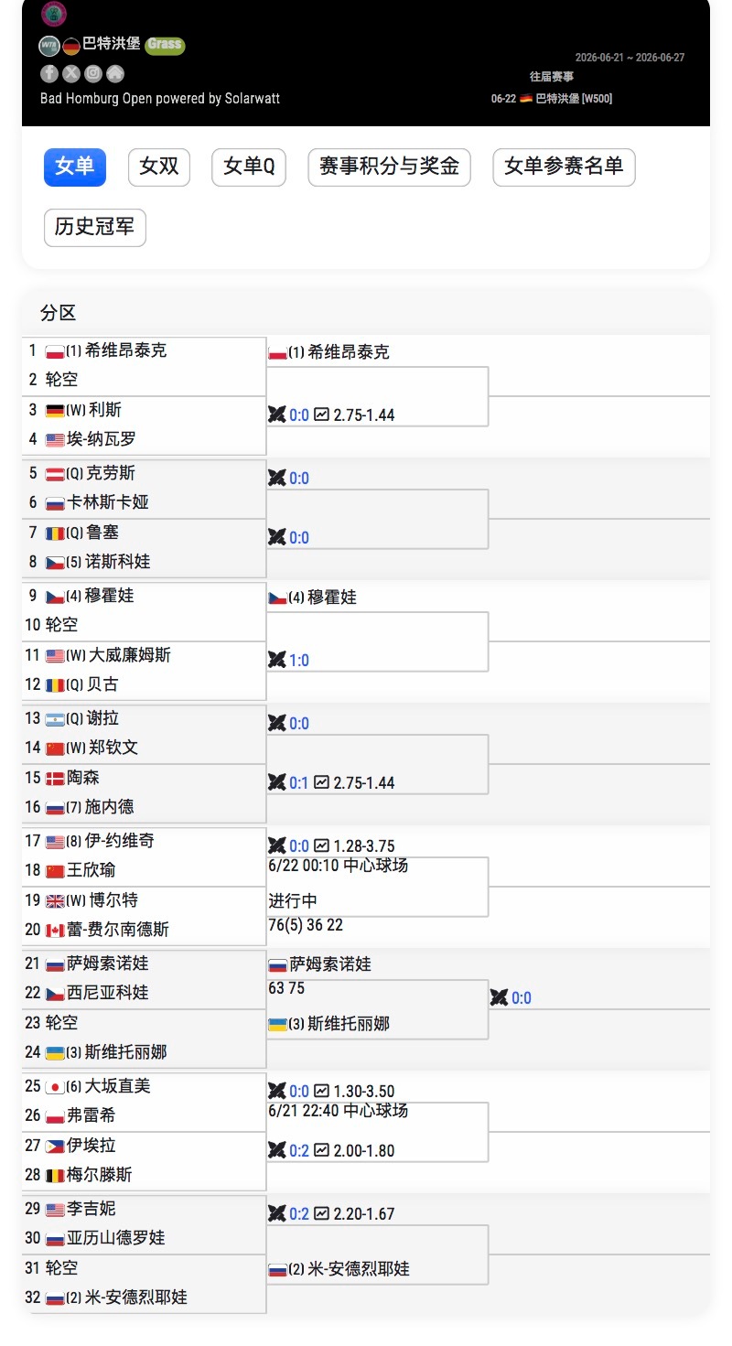The width and height of the screenshot is (732, 1346).
Task: Open head-to-head icon for 大威廉姆斯 vs 贝古
Action: coord(276,660)
